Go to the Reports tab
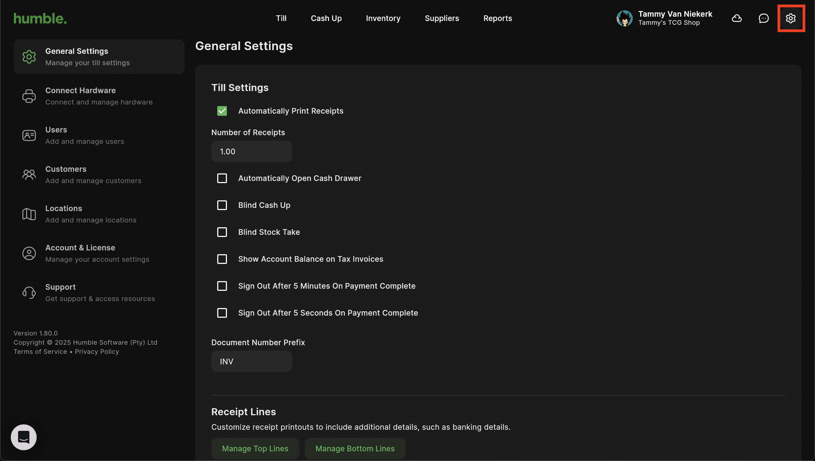The height and width of the screenshot is (461, 815). pos(497,18)
